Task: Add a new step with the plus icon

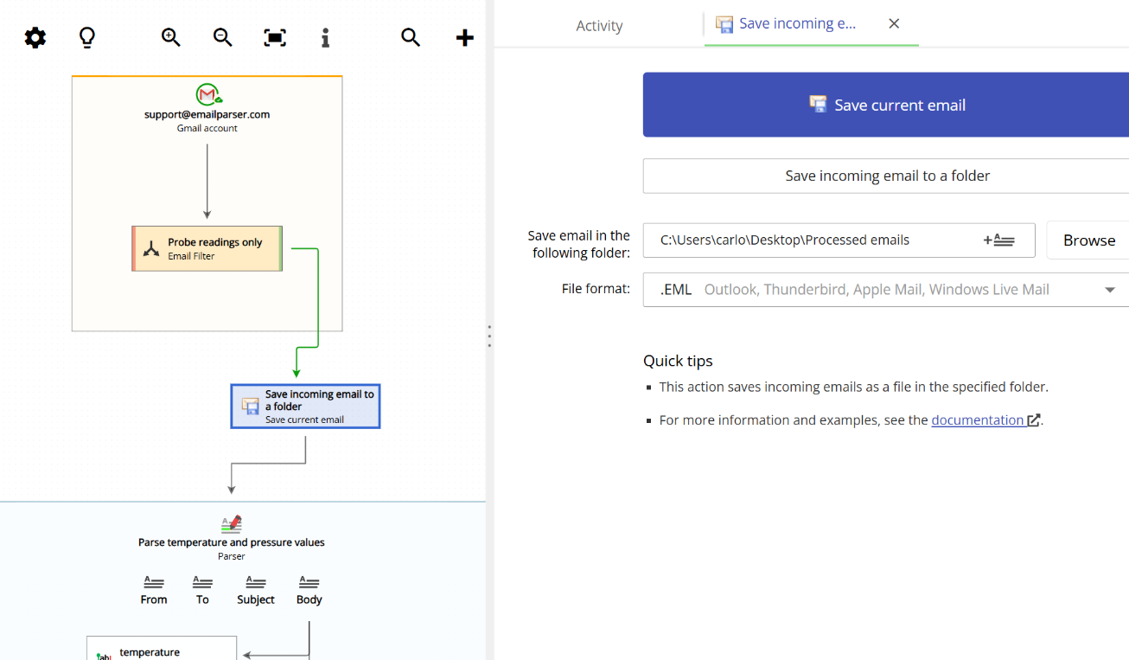Action: coord(464,37)
